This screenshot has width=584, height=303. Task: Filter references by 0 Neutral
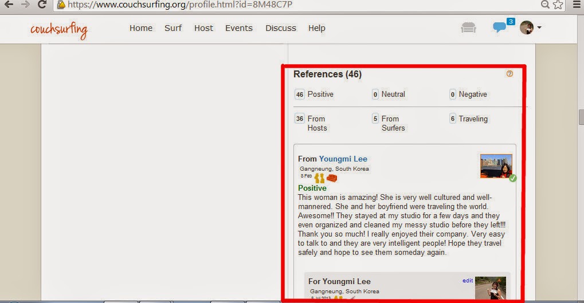389,95
